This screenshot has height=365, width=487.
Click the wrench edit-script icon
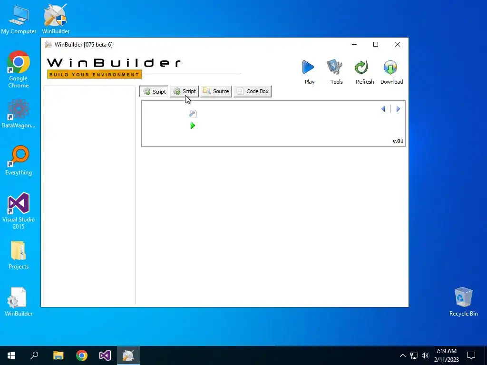click(193, 114)
